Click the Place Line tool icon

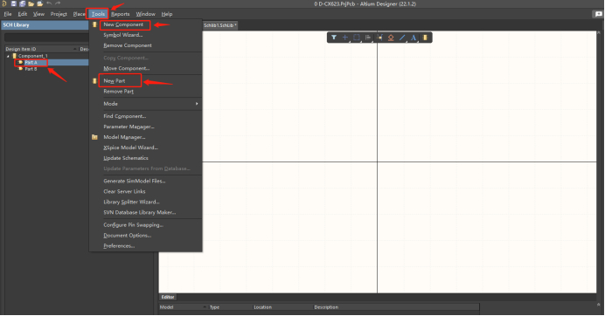(x=402, y=38)
